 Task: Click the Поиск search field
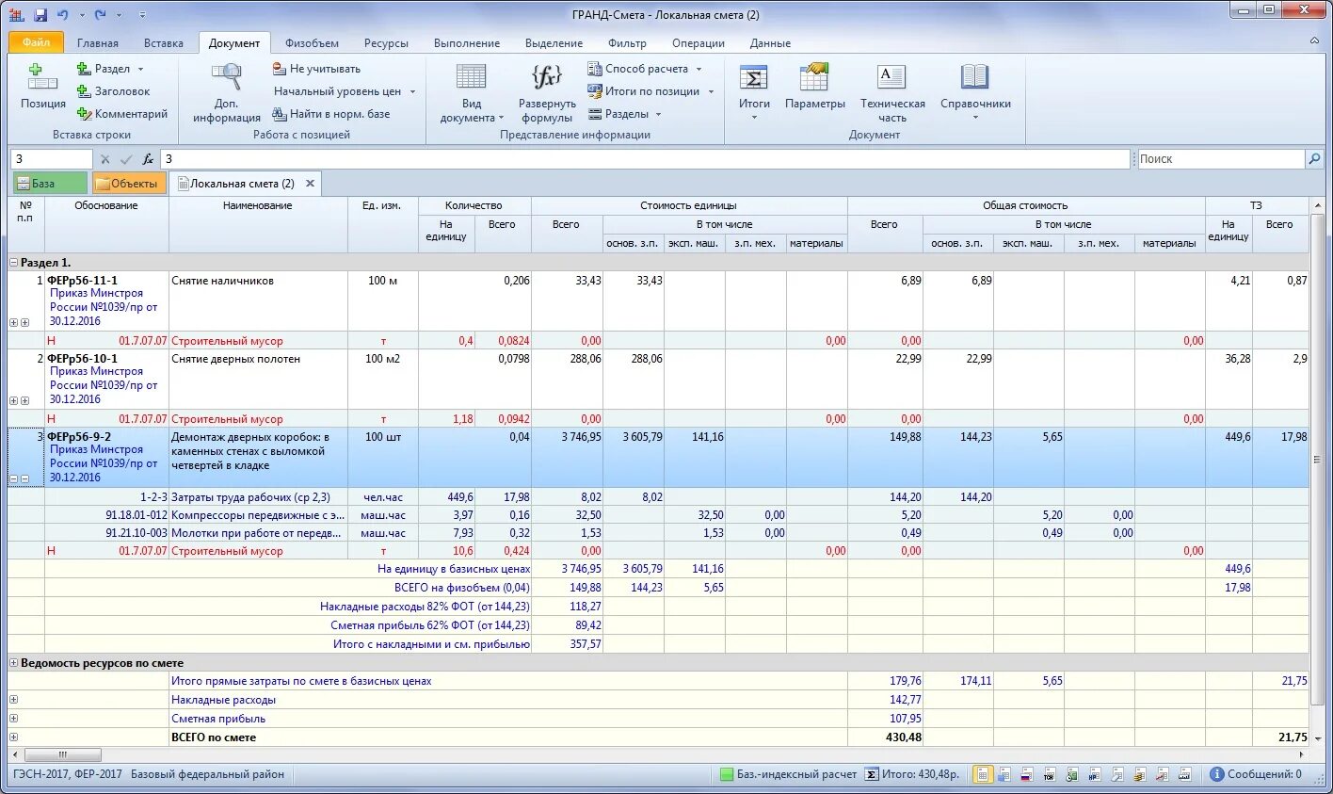pos(1220,159)
